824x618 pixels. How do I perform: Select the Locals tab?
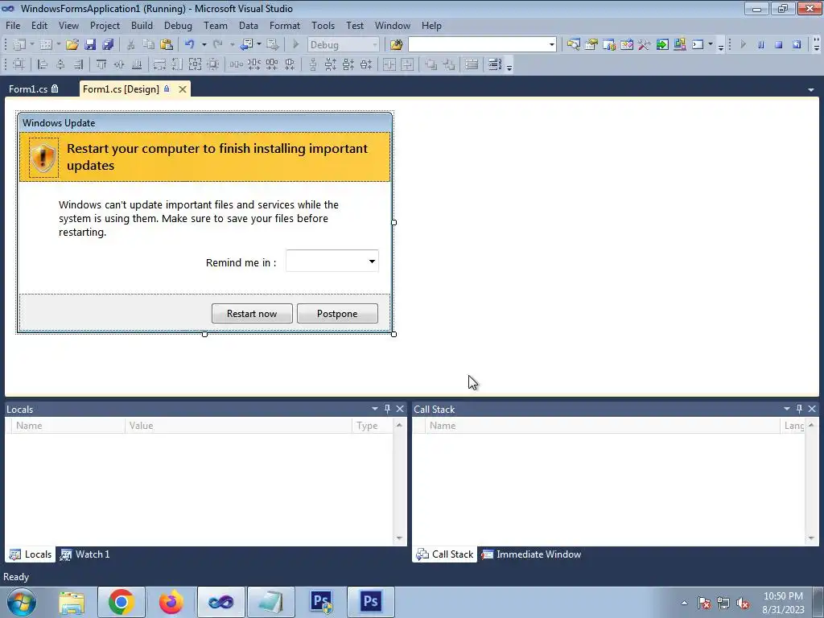pyautogui.click(x=31, y=554)
